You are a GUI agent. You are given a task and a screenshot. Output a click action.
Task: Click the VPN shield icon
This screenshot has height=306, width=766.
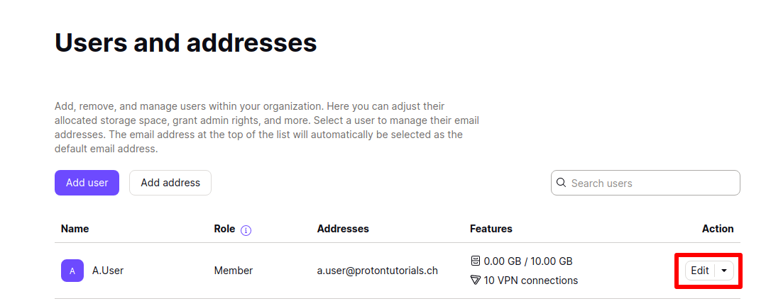[x=476, y=280]
